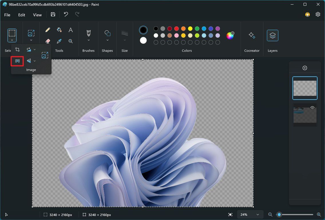The image size is (325, 220).
Task: Select the Eraser tool
Action: point(48,41)
